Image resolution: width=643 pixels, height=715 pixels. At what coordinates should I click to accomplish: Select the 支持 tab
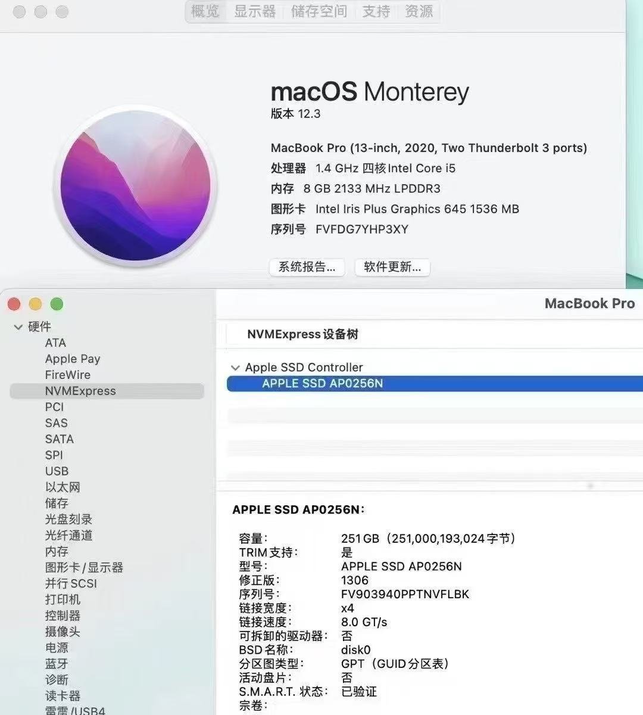point(376,11)
